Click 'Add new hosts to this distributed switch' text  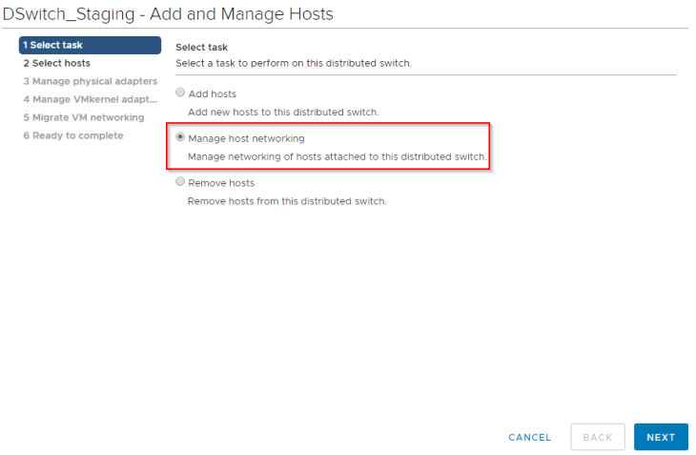coord(282,112)
